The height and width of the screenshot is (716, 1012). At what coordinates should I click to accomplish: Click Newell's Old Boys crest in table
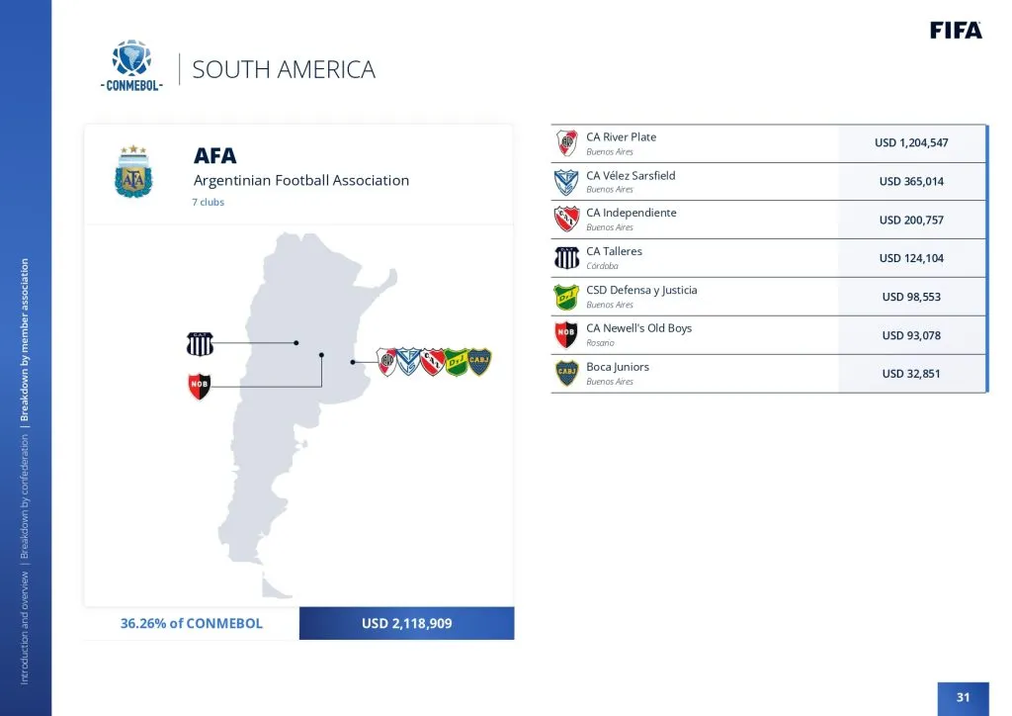coord(566,335)
